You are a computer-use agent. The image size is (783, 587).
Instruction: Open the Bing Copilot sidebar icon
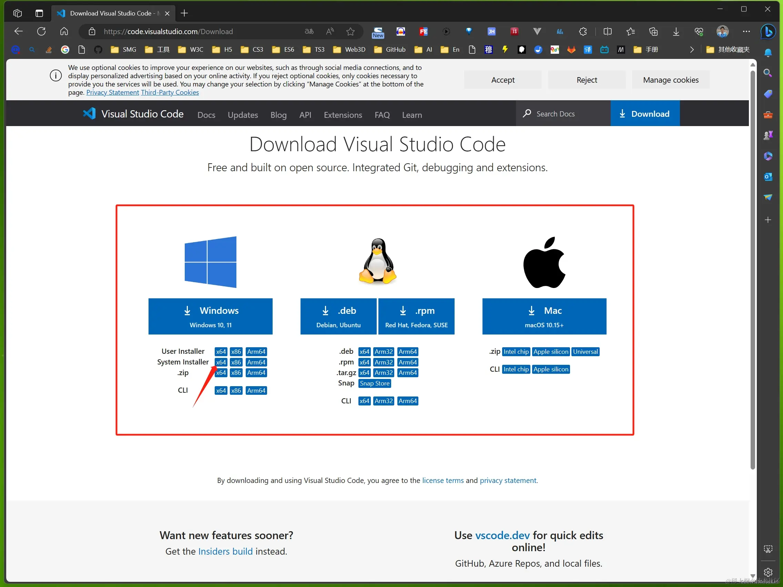click(768, 31)
